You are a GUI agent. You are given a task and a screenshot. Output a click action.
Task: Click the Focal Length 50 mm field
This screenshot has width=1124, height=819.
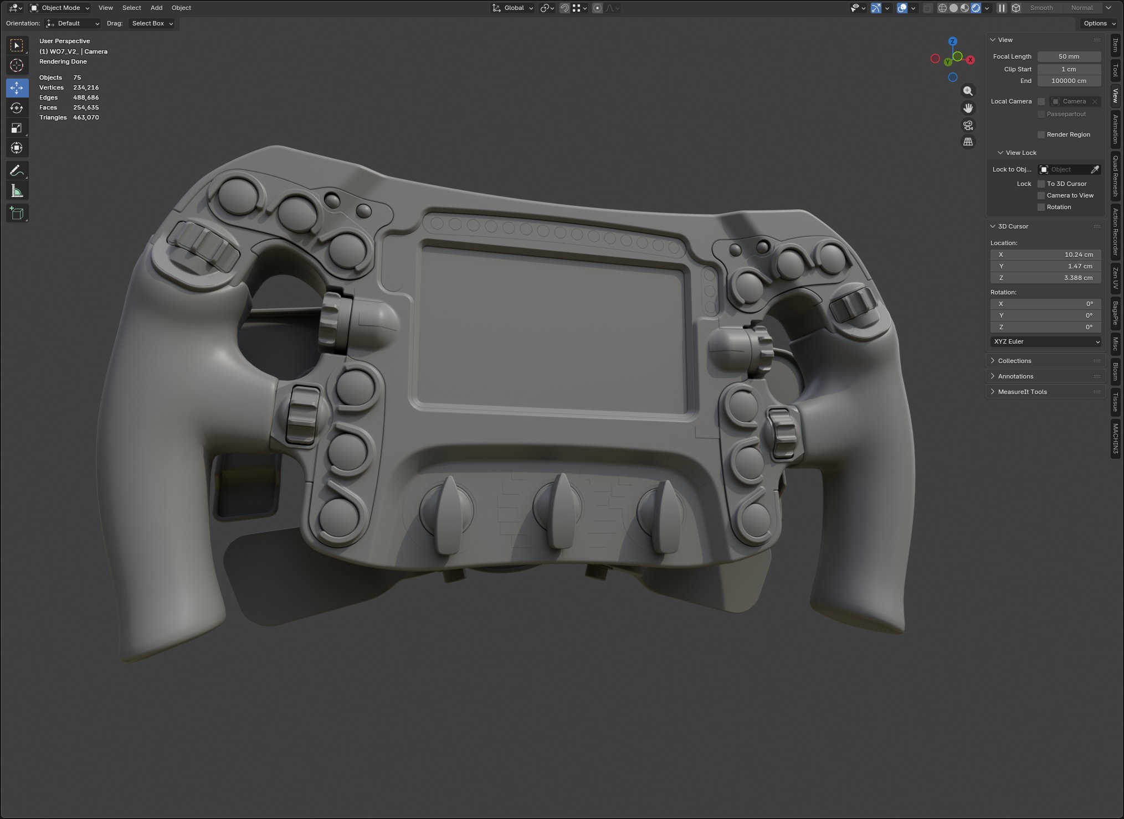tap(1068, 56)
